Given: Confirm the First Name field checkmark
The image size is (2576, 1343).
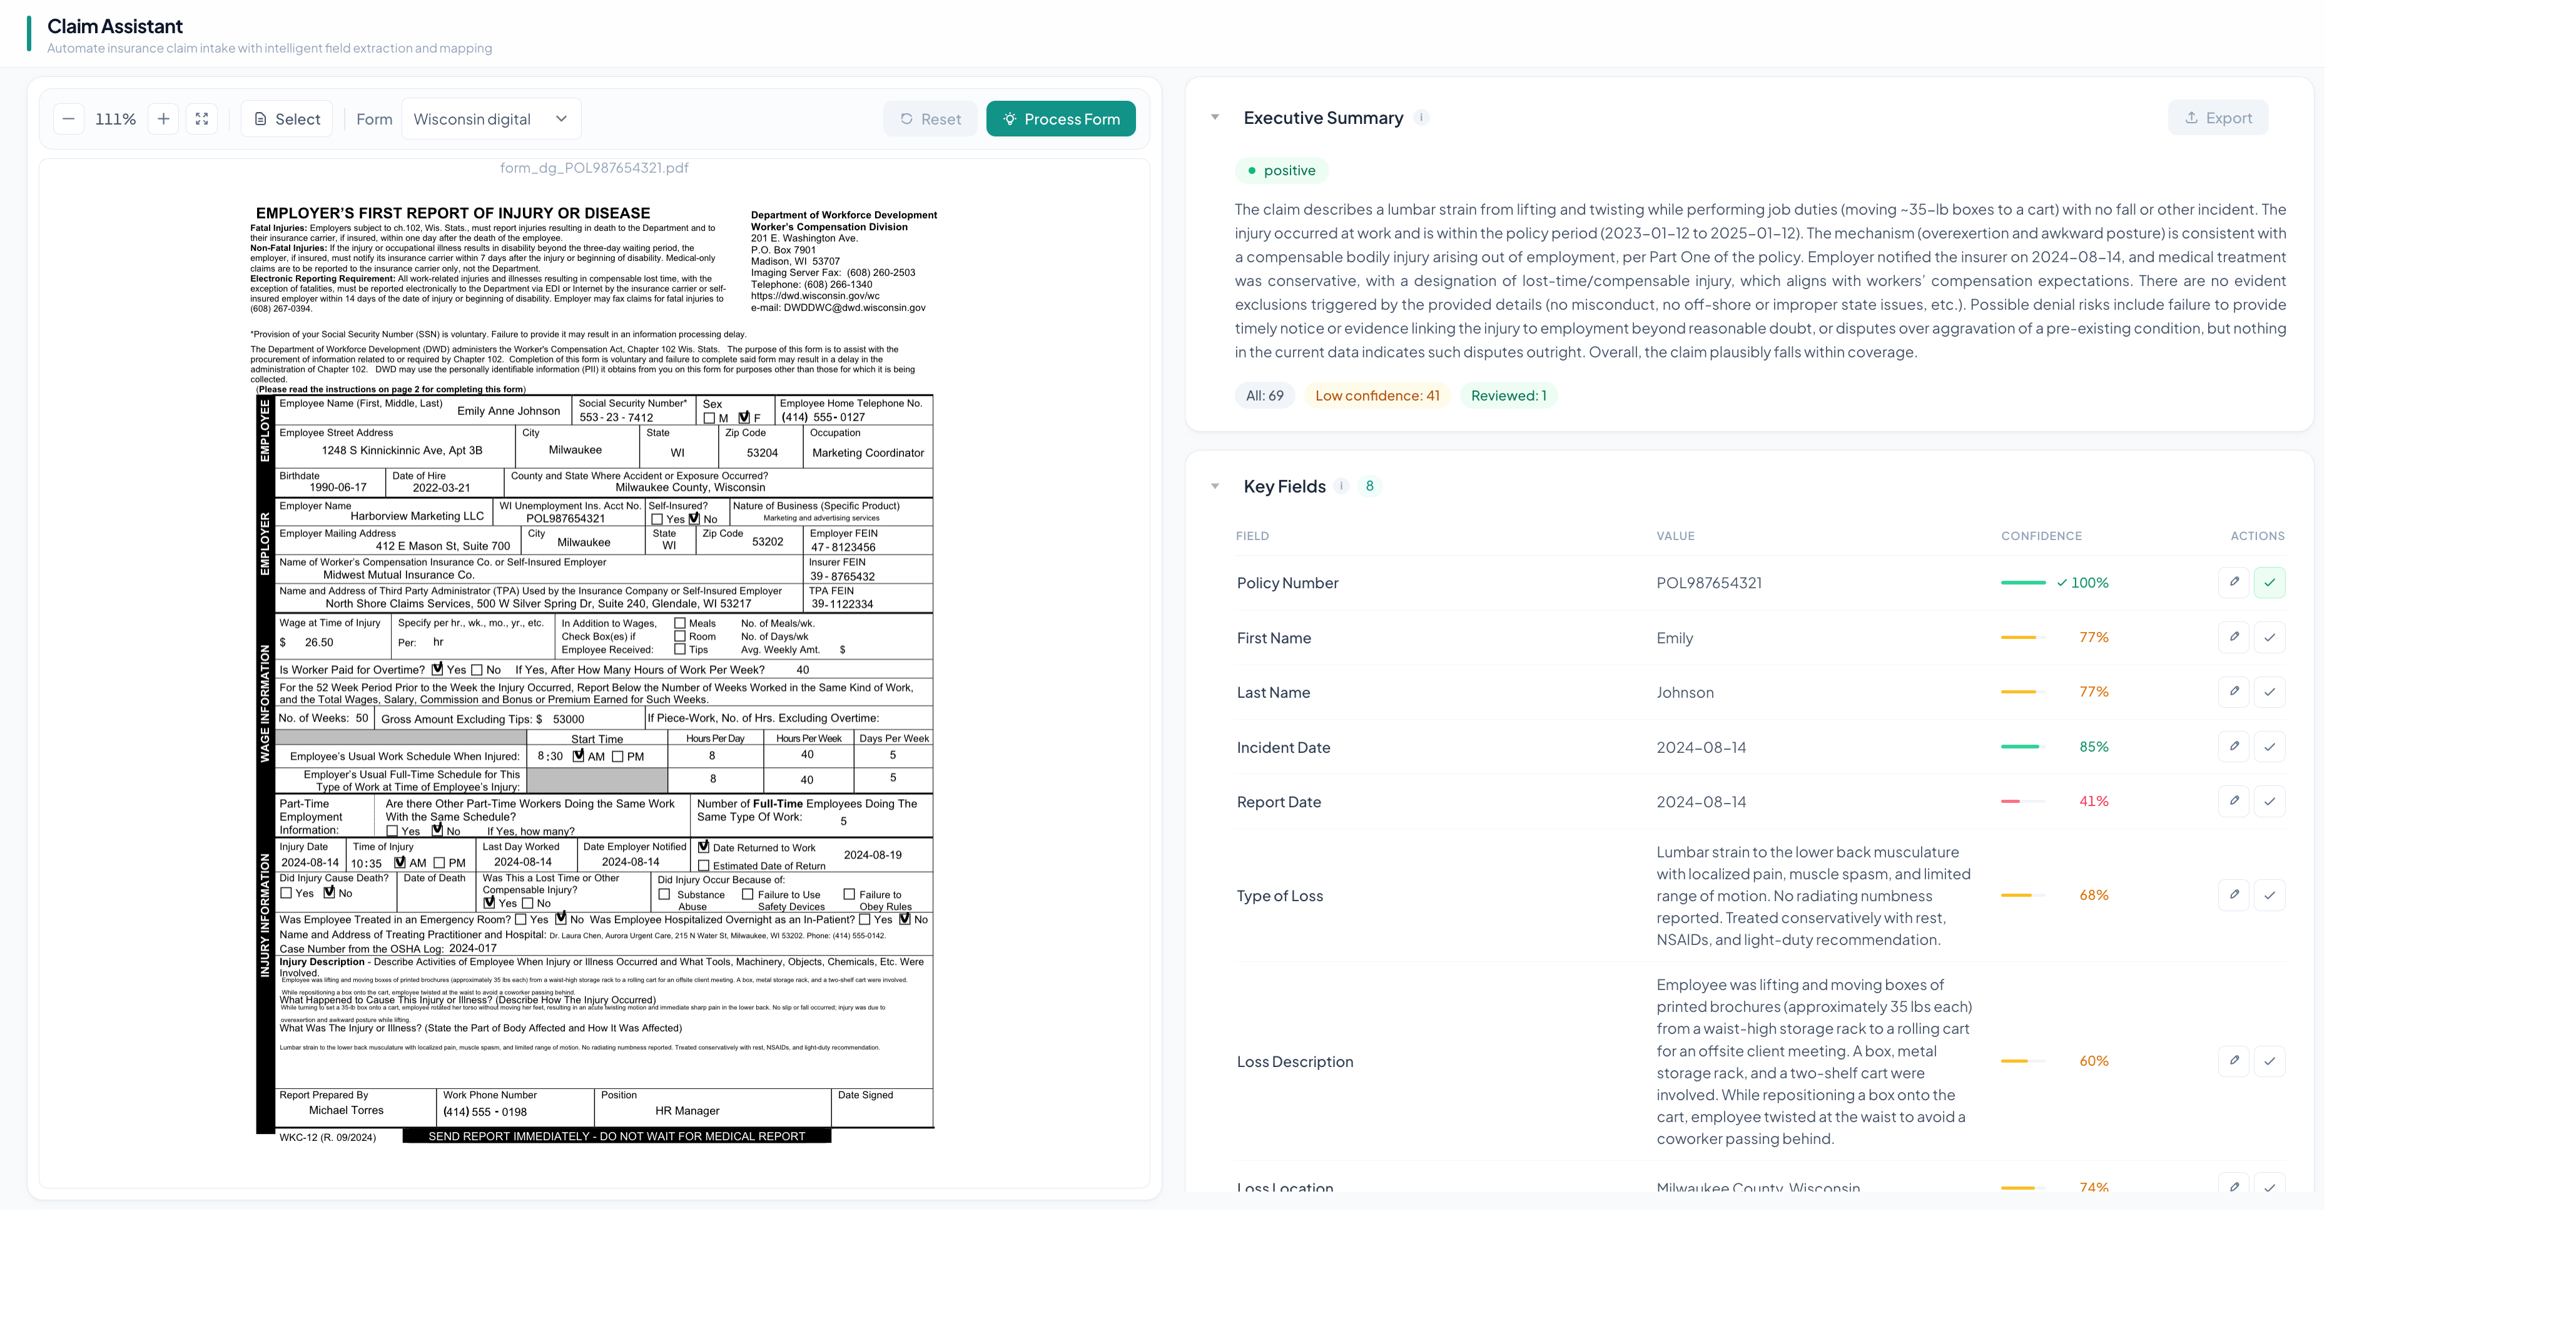Looking at the screenshot, I should coord(2269,638).
